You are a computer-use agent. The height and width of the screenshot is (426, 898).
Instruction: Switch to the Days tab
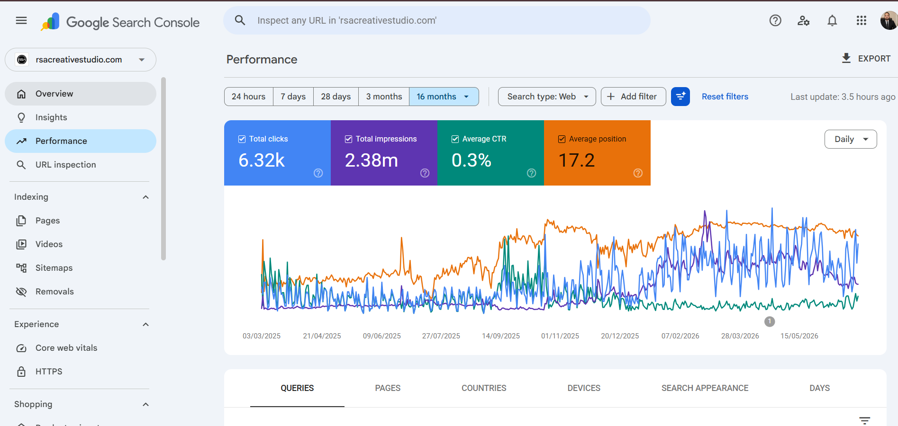(x=819, y=388)
